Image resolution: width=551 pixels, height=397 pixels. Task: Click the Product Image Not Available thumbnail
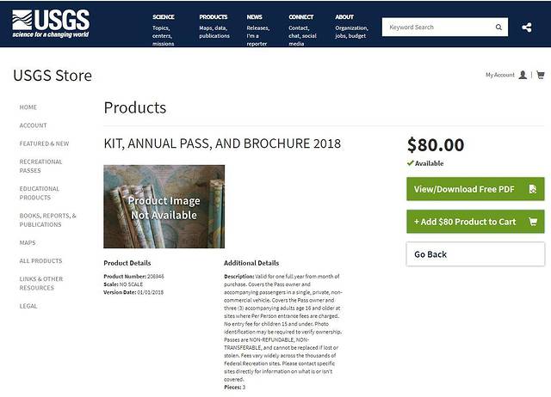pyautogui.click(x=164, y=206)
